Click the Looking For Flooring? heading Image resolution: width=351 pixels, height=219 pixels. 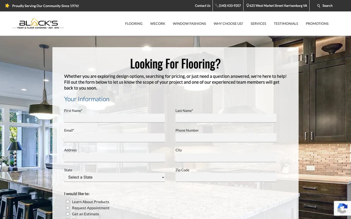(175, 64)
